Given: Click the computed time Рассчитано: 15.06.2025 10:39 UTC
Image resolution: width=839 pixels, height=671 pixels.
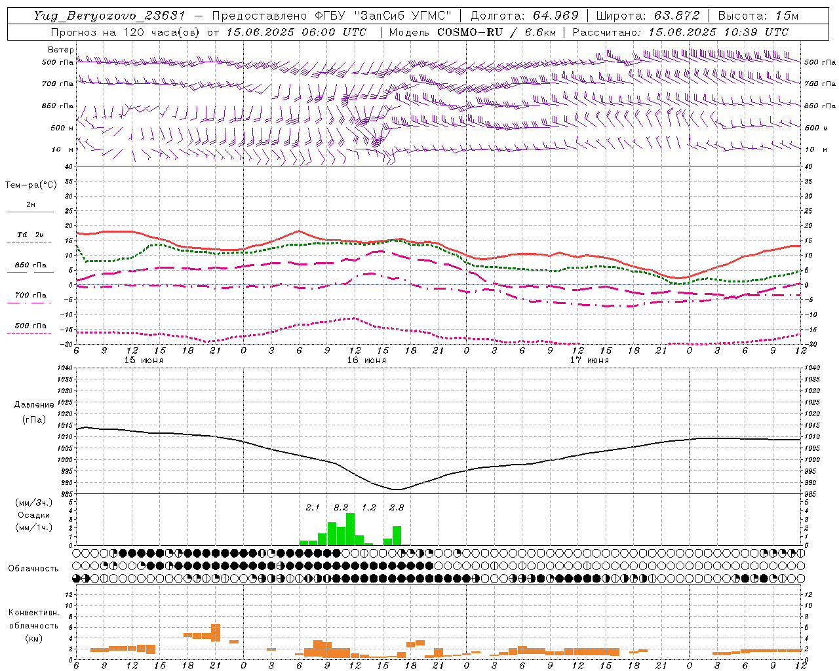Looking at the screenshot, I should (680, 32).
